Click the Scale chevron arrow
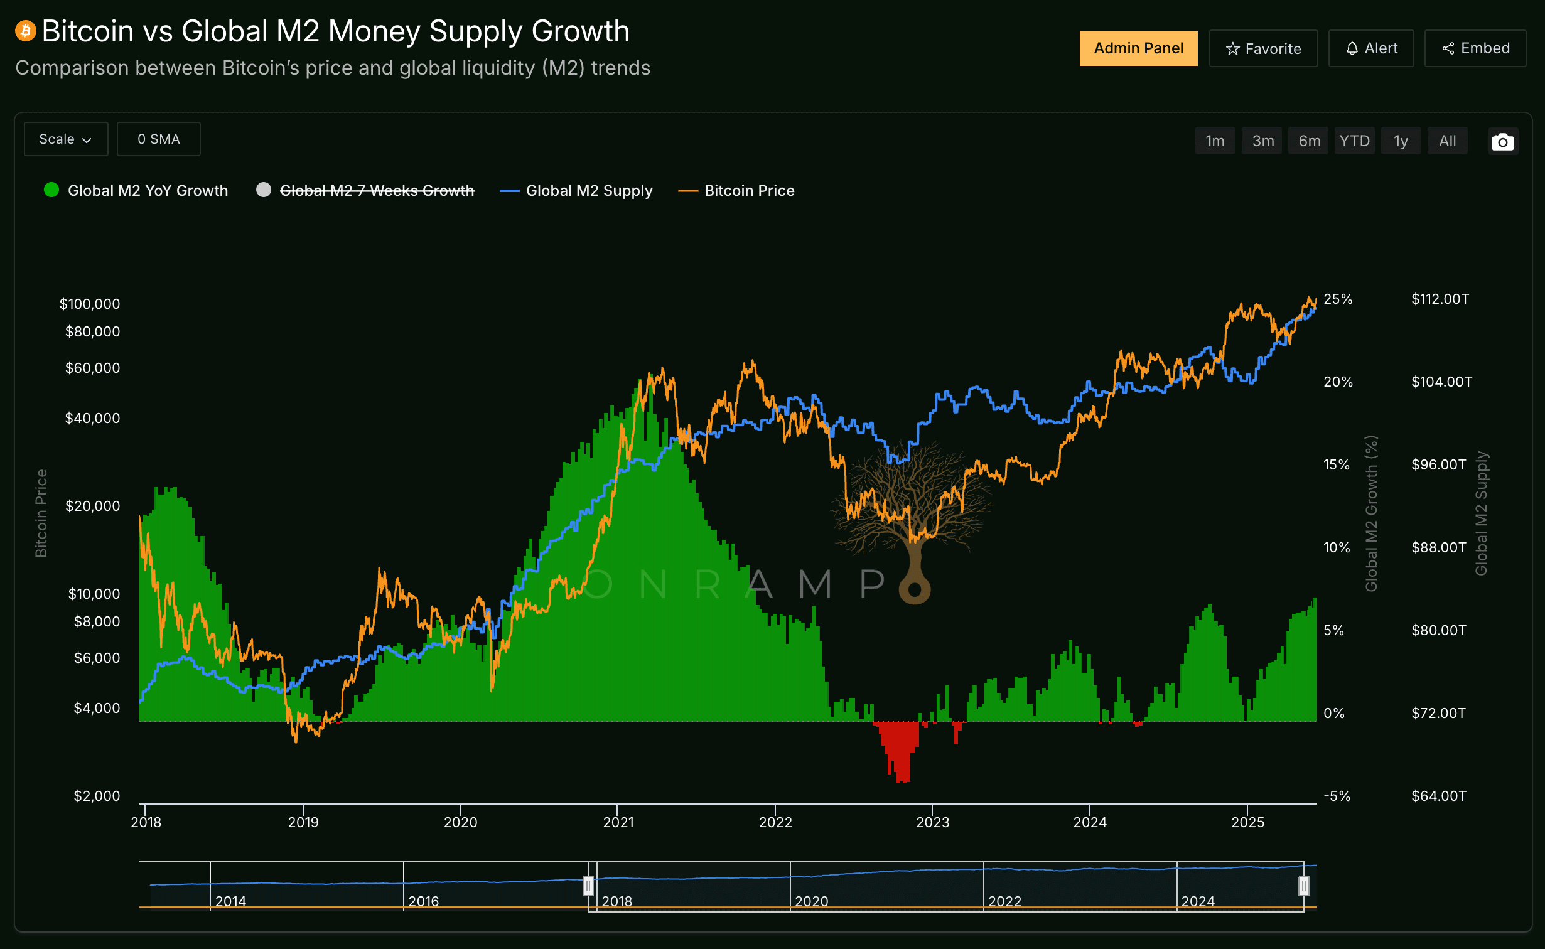This screenshot has height=949, width=1545. [87, 140]
